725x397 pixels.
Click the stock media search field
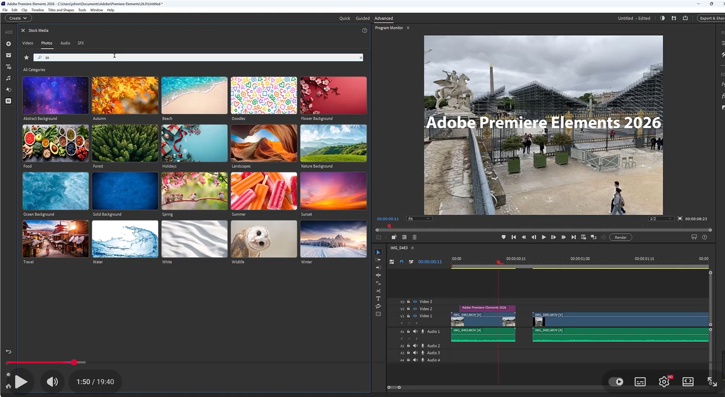(x=198, y=57)
